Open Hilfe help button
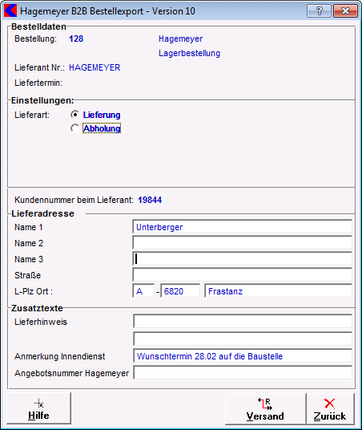The height and width of the screenshot is (430, 362). coord(38,408)
